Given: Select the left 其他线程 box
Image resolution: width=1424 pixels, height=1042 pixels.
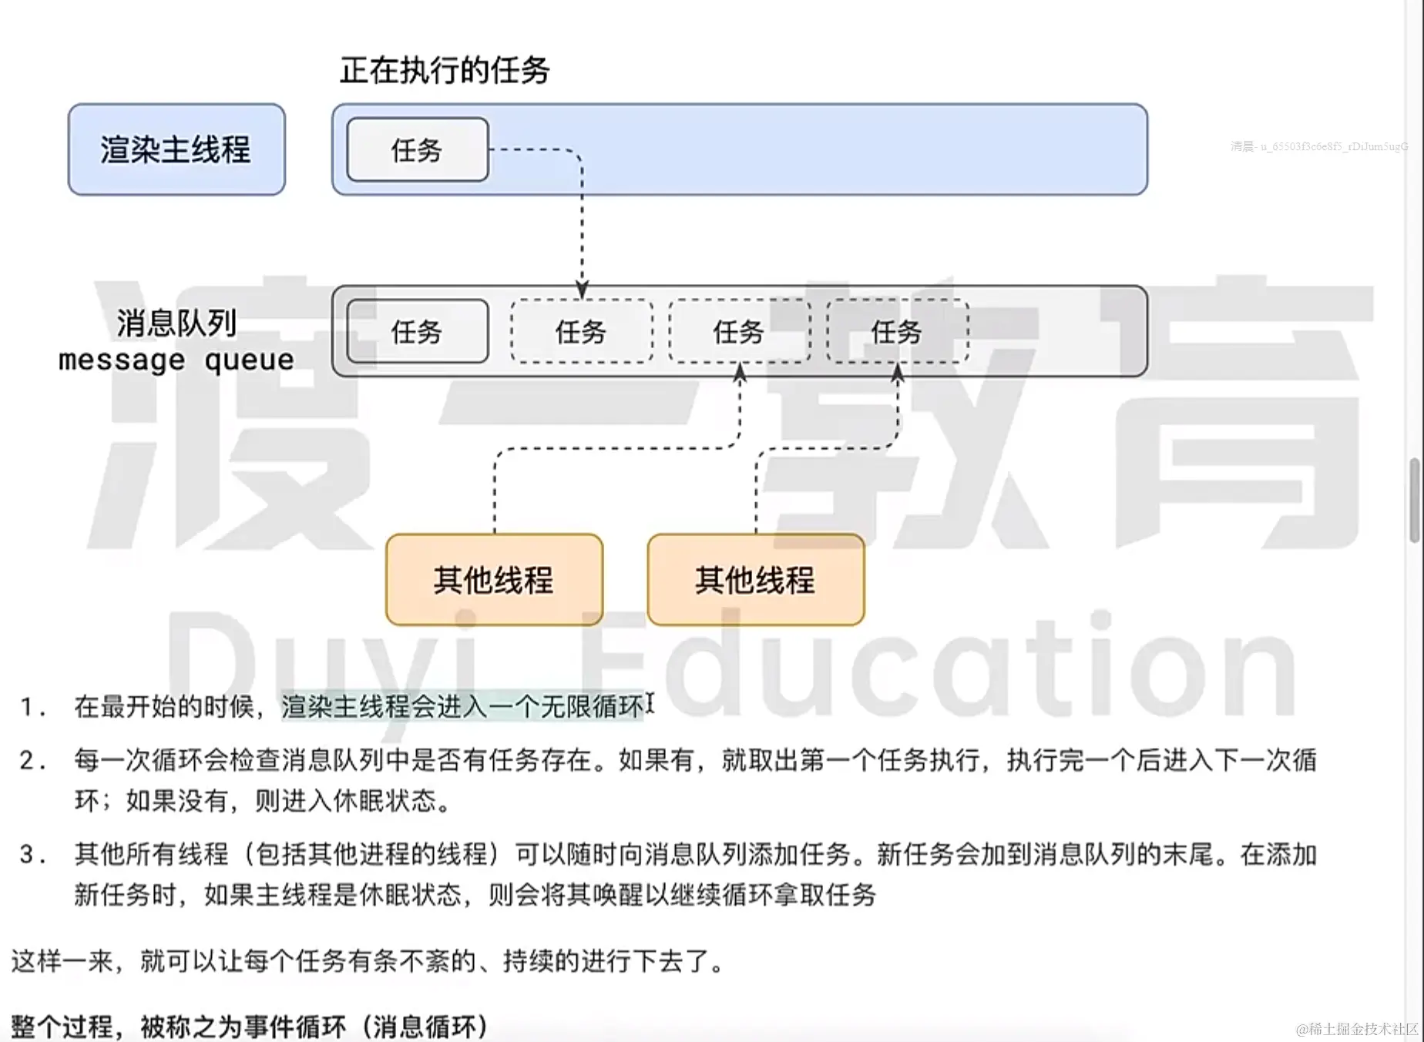Looking at the screenshot, I should click(494, 579).
